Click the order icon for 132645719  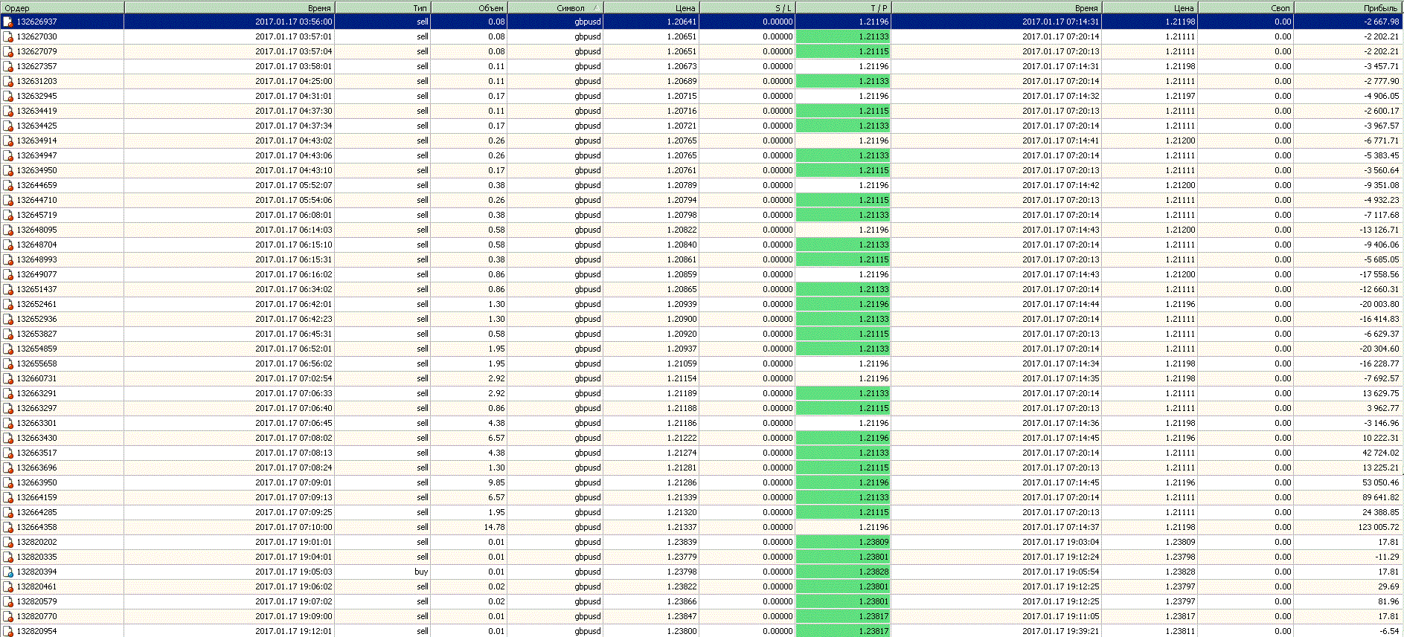(x=8, y=215)
